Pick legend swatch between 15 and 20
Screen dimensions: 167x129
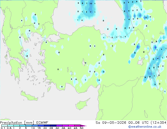coord(41,126)
